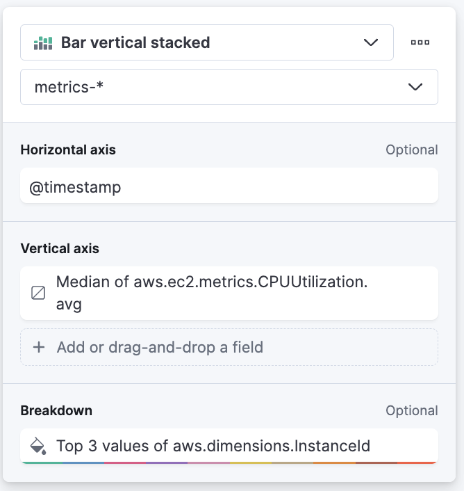
Task: Click the Horizontal axis section heading
Action: point(68,150)
